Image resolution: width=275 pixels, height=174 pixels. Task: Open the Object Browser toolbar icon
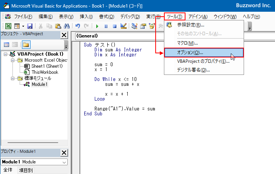[x=152, y=26]
